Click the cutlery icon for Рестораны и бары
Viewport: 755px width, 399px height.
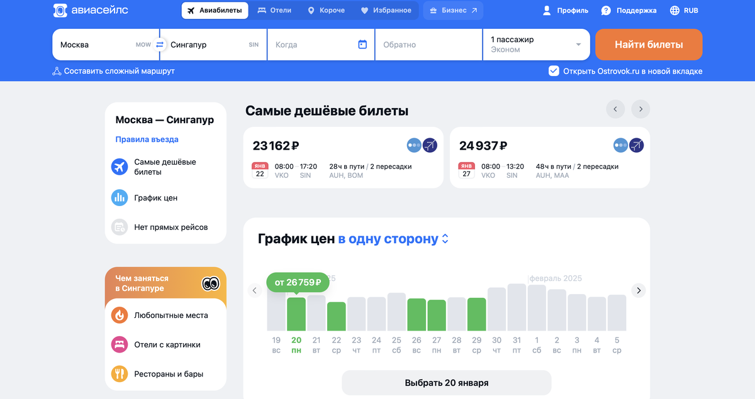[x=120, y=373]
